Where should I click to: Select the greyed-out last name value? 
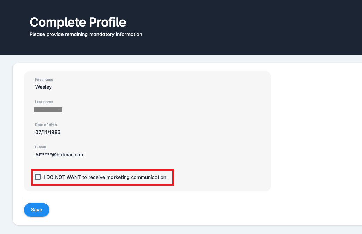tap(49, 110)
